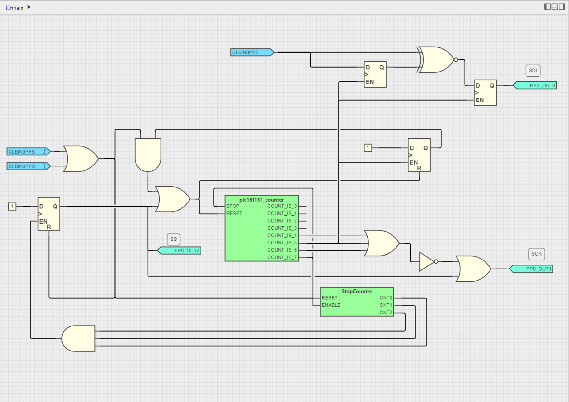
Task: Click the ENABLE pin of StopCounter
Action: point(331,305)
